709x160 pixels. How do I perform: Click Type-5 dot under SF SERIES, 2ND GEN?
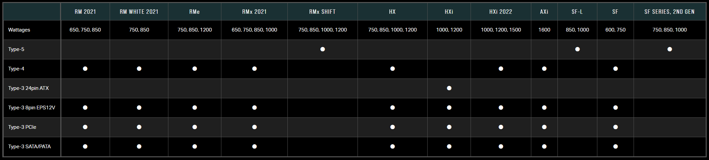669,49
